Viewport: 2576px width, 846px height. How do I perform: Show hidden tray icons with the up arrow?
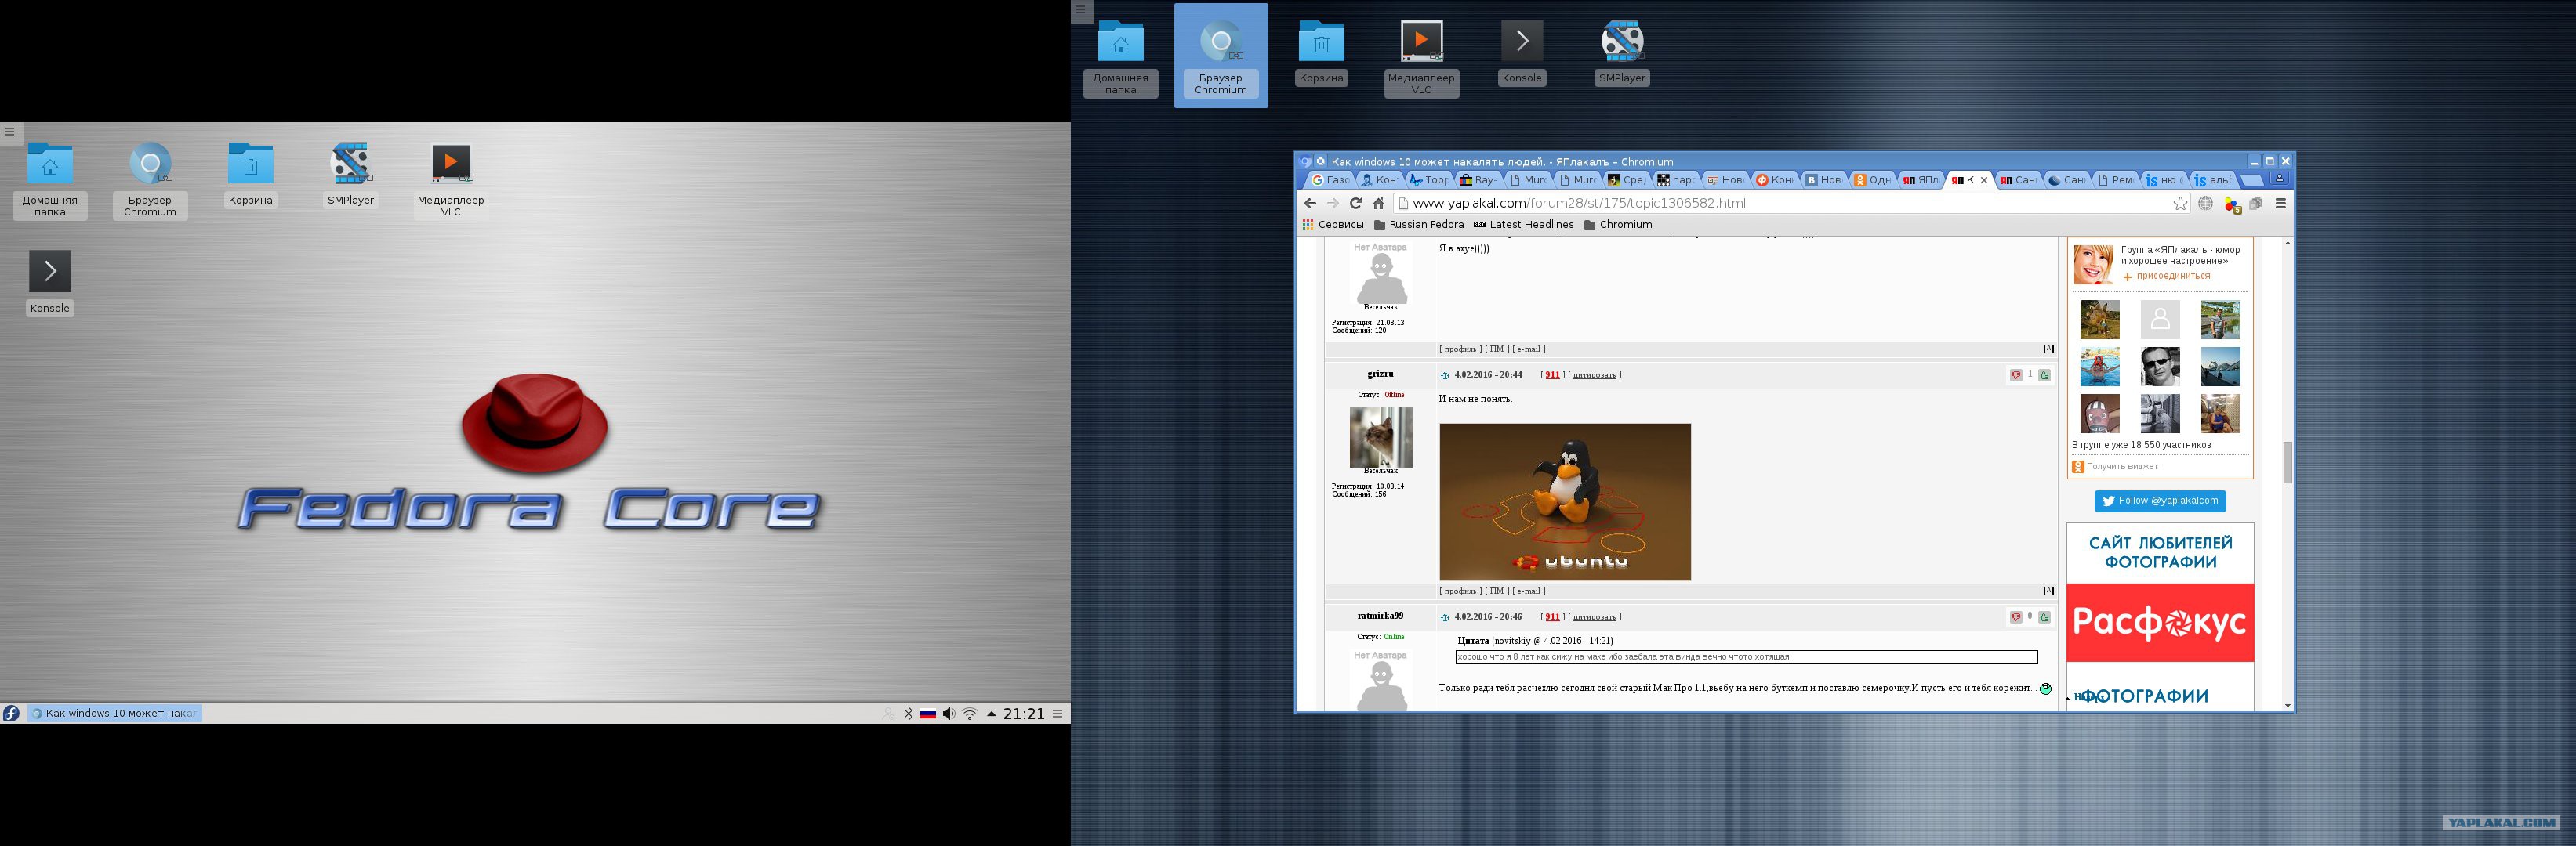991,713
